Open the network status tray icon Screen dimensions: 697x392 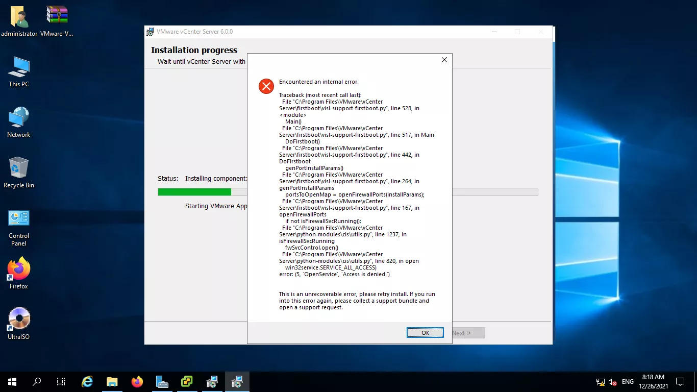pyautogui.click(x=601, y=382)
